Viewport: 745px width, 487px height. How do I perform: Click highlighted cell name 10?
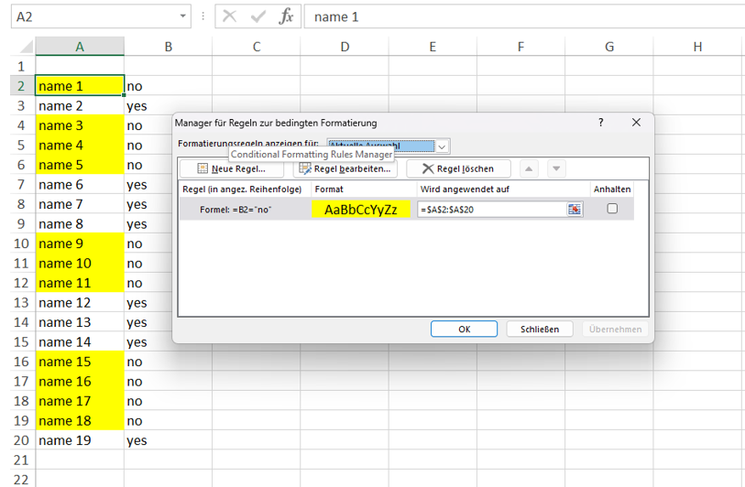pos(80,264)
